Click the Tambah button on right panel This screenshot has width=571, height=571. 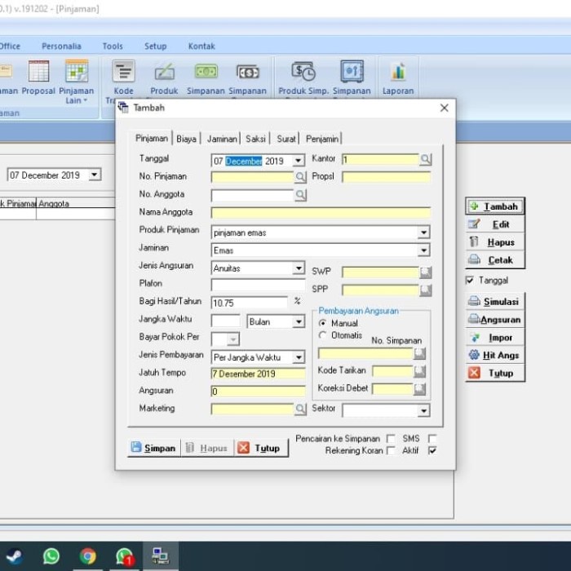pos(495,206)
